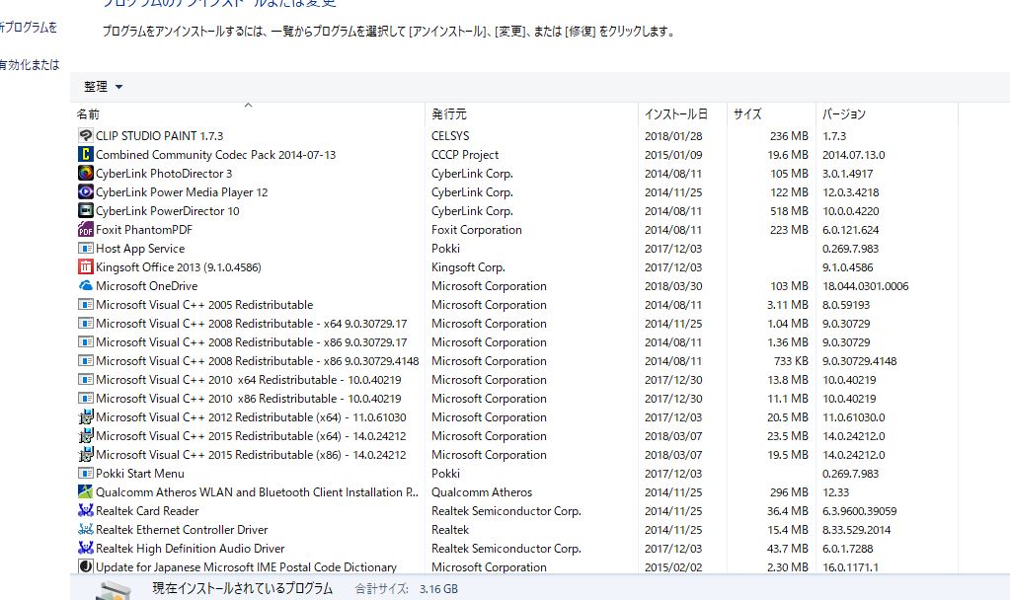Click the 2018/03/30 install date cell
This screenshot has width=1010, height=600.
(673, 286)
